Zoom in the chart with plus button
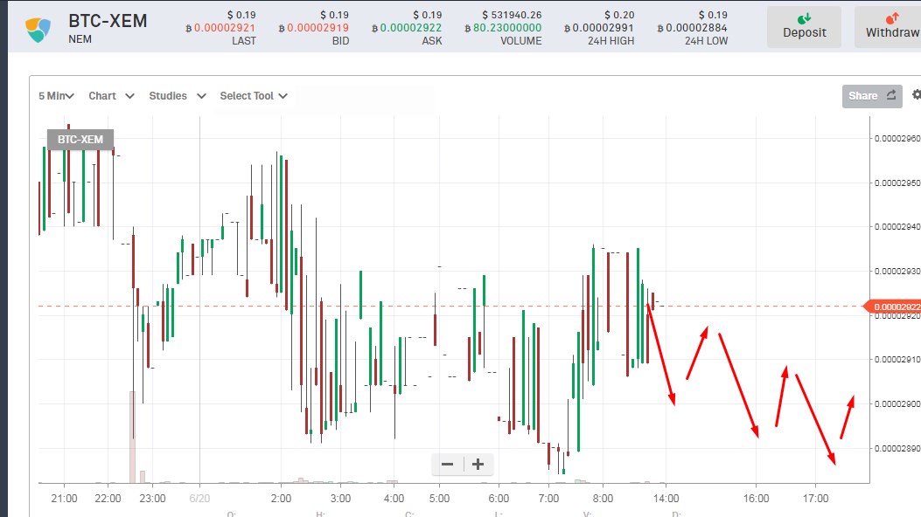Image resolution: width=921 pixels, height=517 pixels. coord(478,465)
